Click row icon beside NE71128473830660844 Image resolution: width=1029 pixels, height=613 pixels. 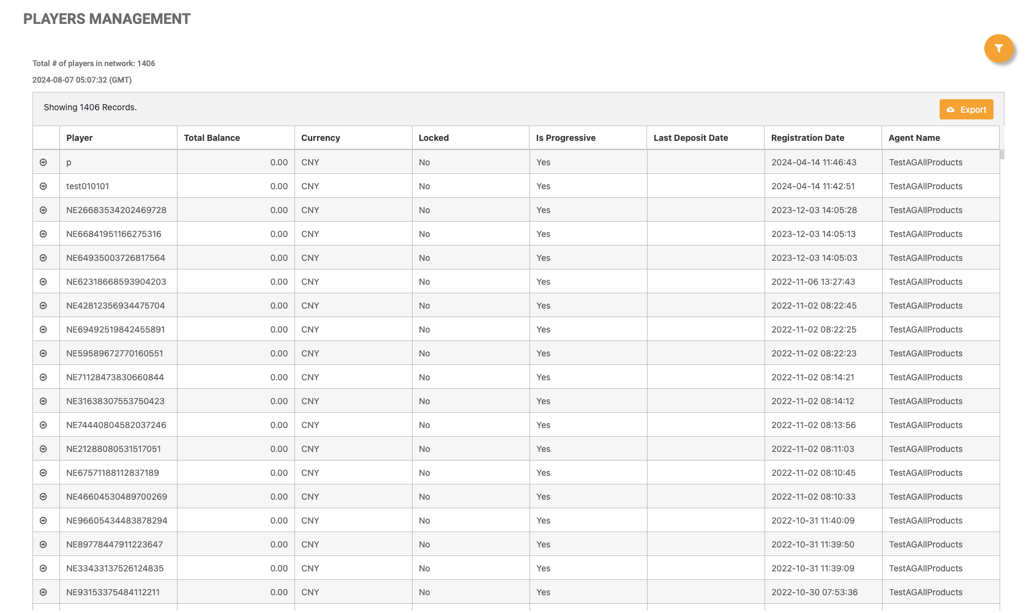coord(43,377)
